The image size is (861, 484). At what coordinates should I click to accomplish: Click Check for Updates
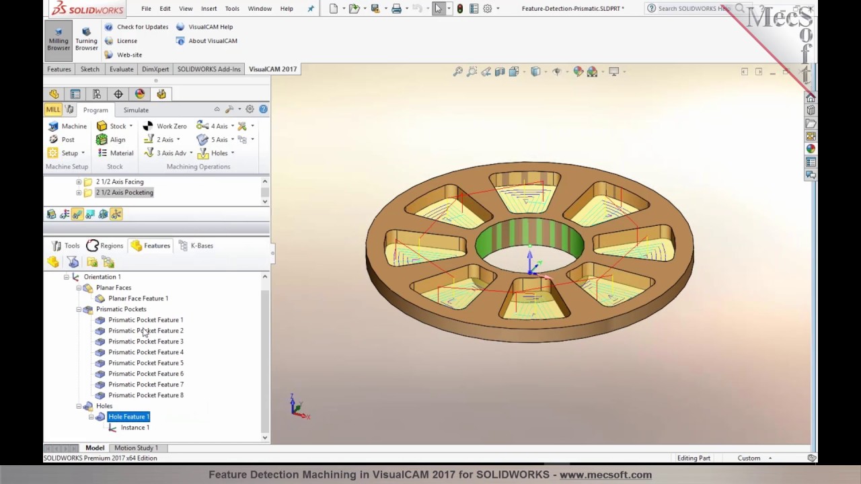pyautogui.click(x=136, y=27)
